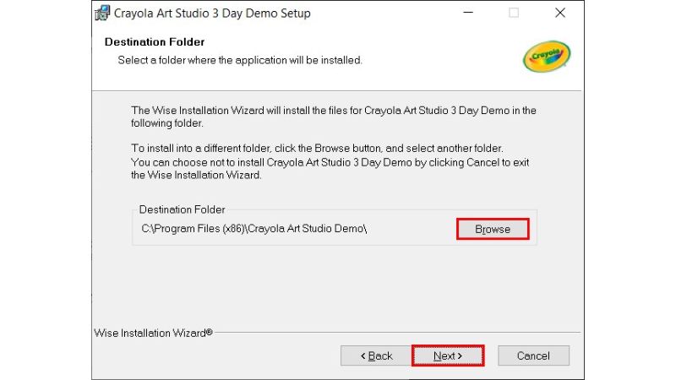Click the grayed-out maximize button
The image size is (676, 380).
(514, 14)
